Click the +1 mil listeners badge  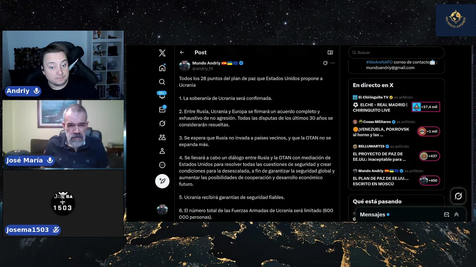click(428, 131)
